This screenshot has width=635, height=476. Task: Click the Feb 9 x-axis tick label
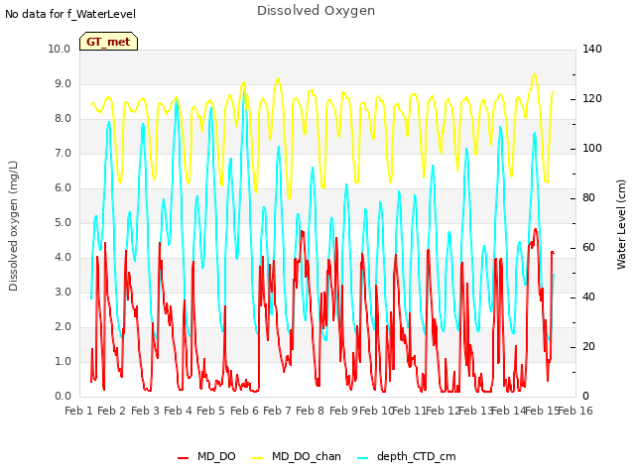point(343,411)
